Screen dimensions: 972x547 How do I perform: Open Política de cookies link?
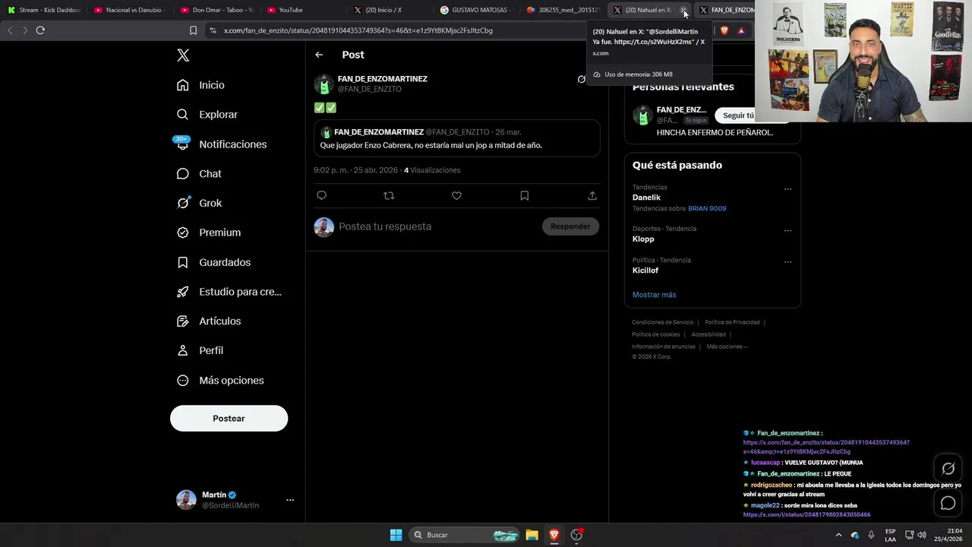(x=655, y=334)
